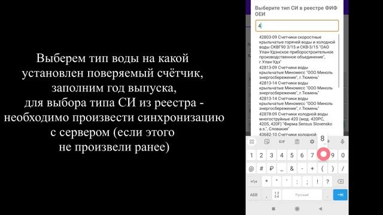Tap the Android back triangle button
383x215 pixels.
click(x=321, y=208)
